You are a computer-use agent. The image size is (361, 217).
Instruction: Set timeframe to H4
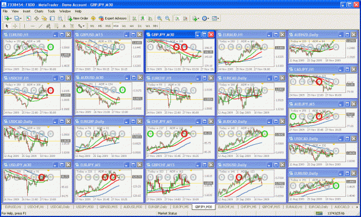[132, 26]
